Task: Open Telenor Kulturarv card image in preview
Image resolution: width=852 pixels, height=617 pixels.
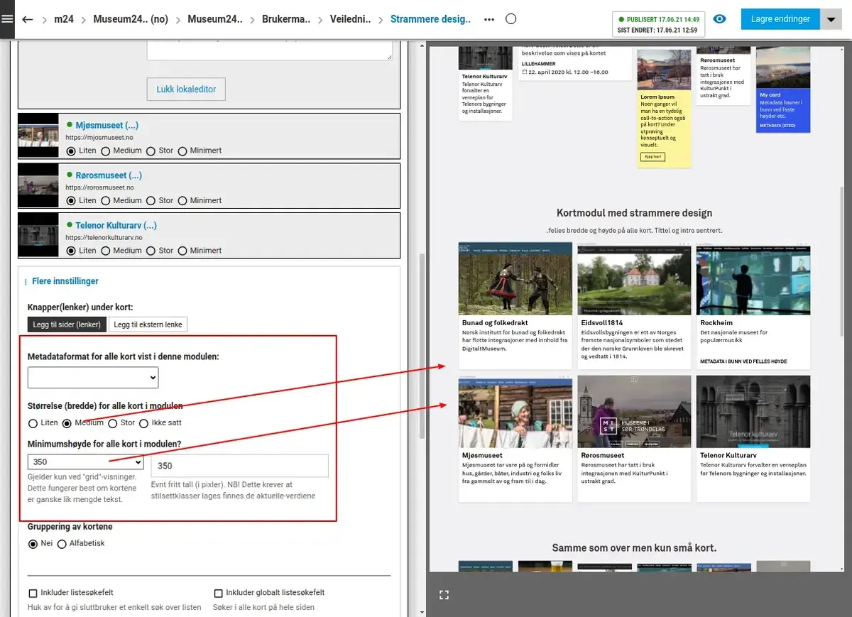Action: [753, 411]
